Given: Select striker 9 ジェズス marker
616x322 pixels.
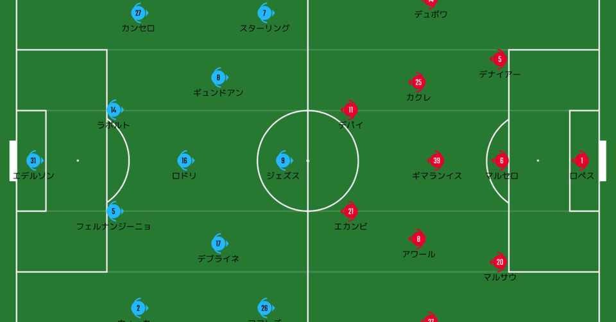Looking at the screenshot, I should pyautogui.click(x=283, y=160).
